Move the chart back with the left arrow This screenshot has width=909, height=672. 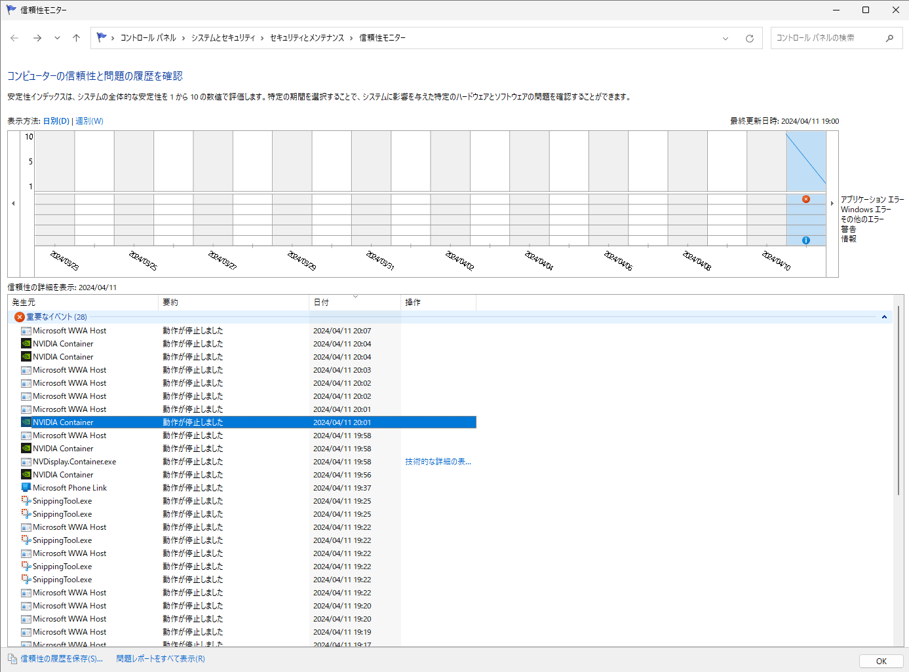(x=13, y=204)
